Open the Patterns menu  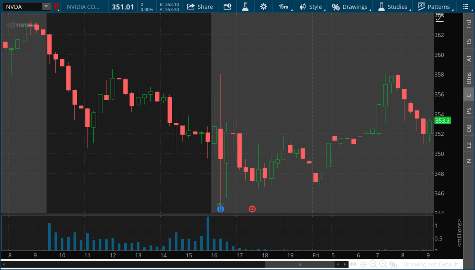pyautogui.click(x=435, y=7)
